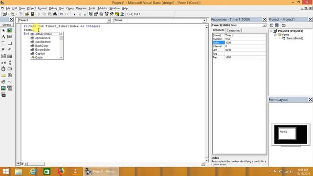313x176 pixels.
Task: Open the Add-Ins menu
Action: click(x=102, y=8)
